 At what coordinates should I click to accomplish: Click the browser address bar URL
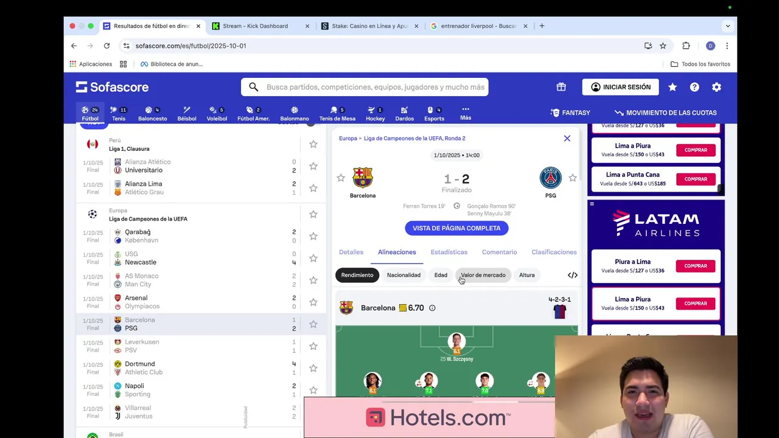tap(190, 46)
